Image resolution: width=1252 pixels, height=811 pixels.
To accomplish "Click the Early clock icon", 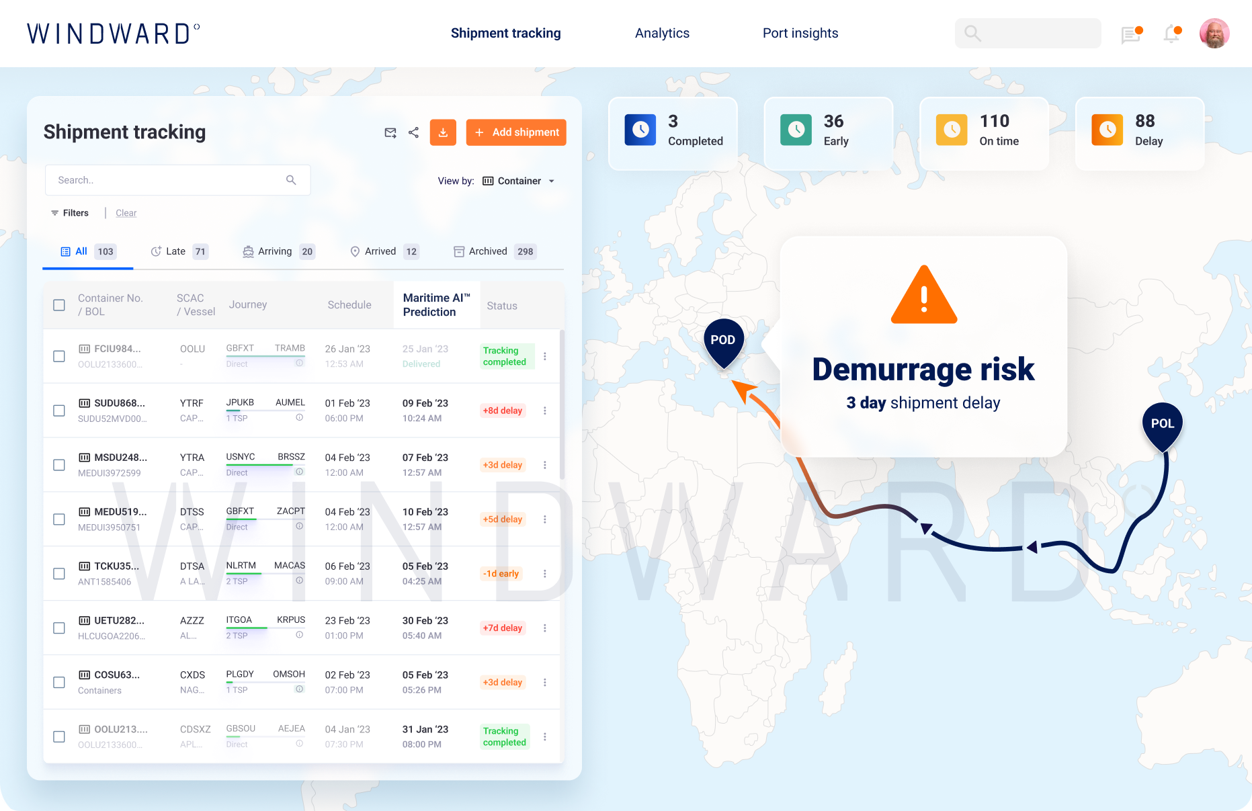I will coord(796,130).
